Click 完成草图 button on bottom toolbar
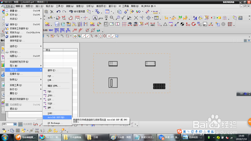The height and width of the screenshot is (141, 251). [25, 124]
